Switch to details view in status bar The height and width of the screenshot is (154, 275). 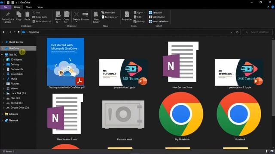pos(266,151)
